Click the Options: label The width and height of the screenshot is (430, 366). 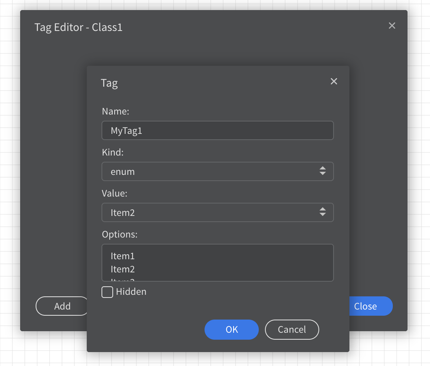click(x=120, y=234)
